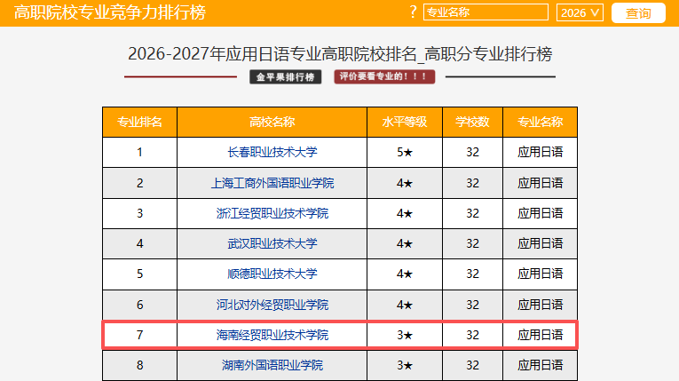679x381 pixels.
Task: Click rank number 3 cell
Action: point(139,213)
